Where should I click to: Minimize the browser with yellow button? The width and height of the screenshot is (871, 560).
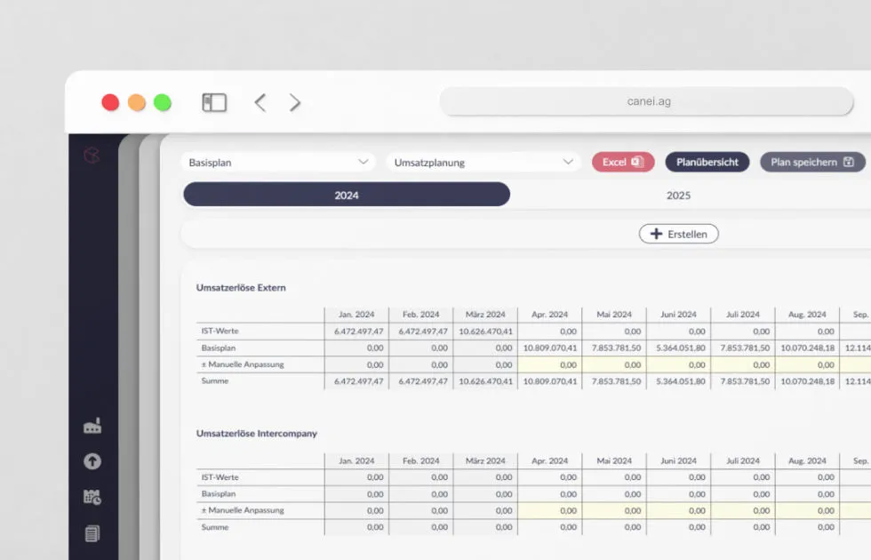pos(137,102)
